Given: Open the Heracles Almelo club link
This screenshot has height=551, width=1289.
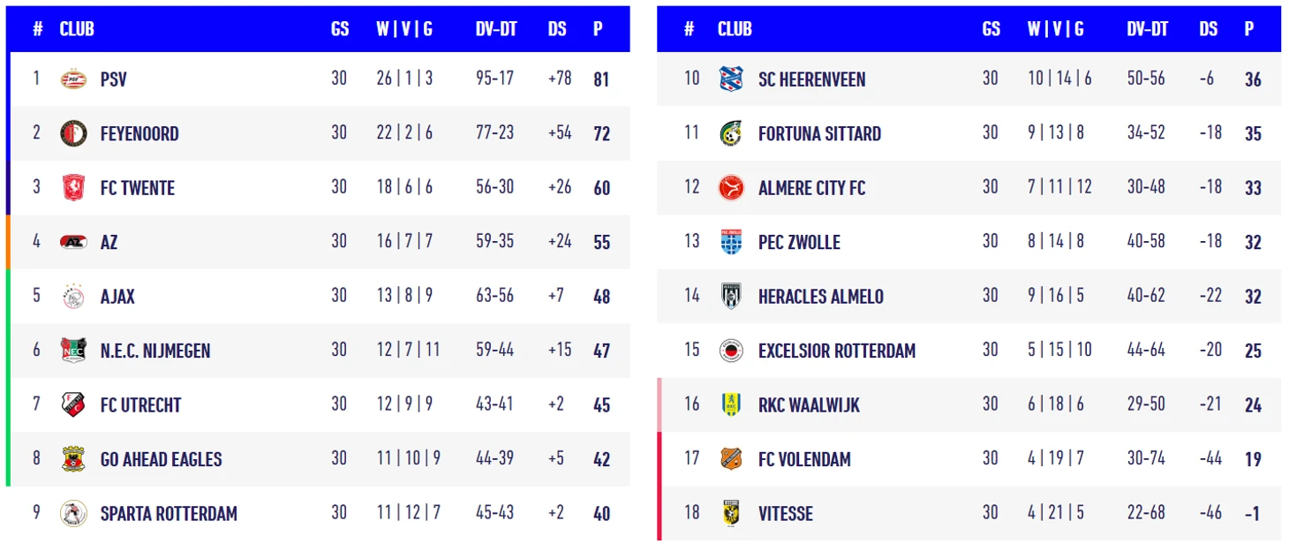Looking at the screenshot, I should coord(820,297).
